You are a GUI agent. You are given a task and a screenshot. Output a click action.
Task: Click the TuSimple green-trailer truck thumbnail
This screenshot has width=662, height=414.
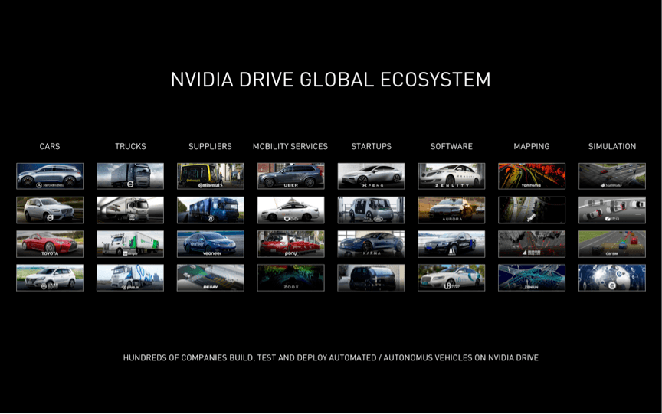click(x=130, y=243)
